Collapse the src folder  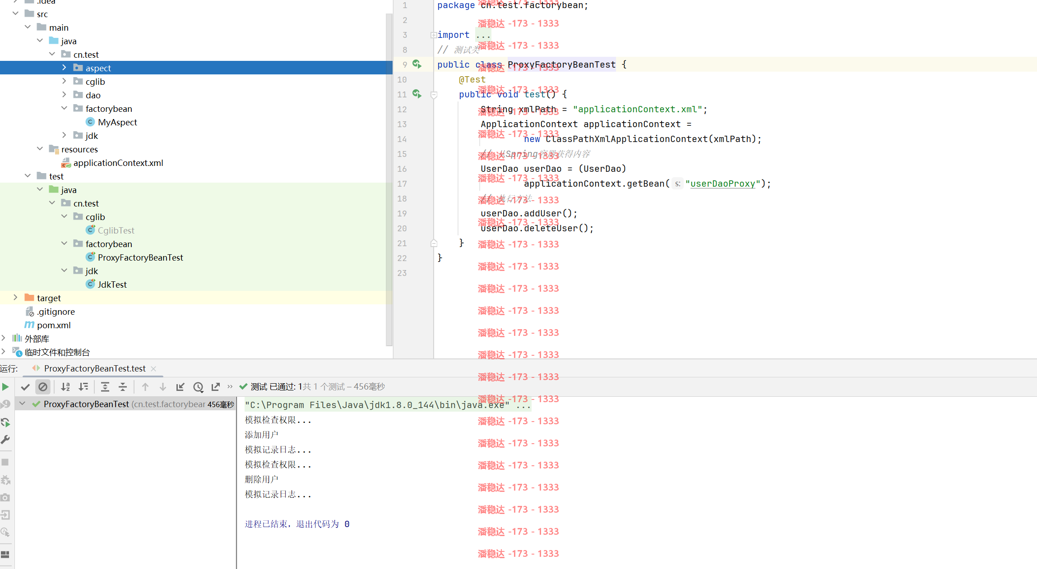(16, 14)
